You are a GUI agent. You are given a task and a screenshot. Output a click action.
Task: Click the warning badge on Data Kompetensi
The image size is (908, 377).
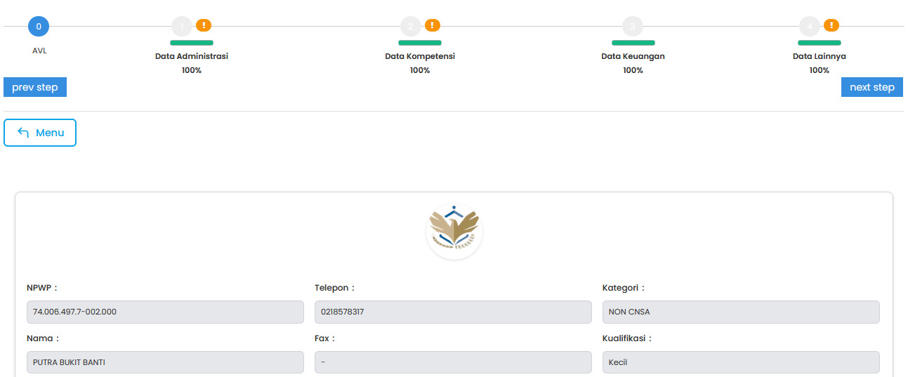tap(433, 25)
